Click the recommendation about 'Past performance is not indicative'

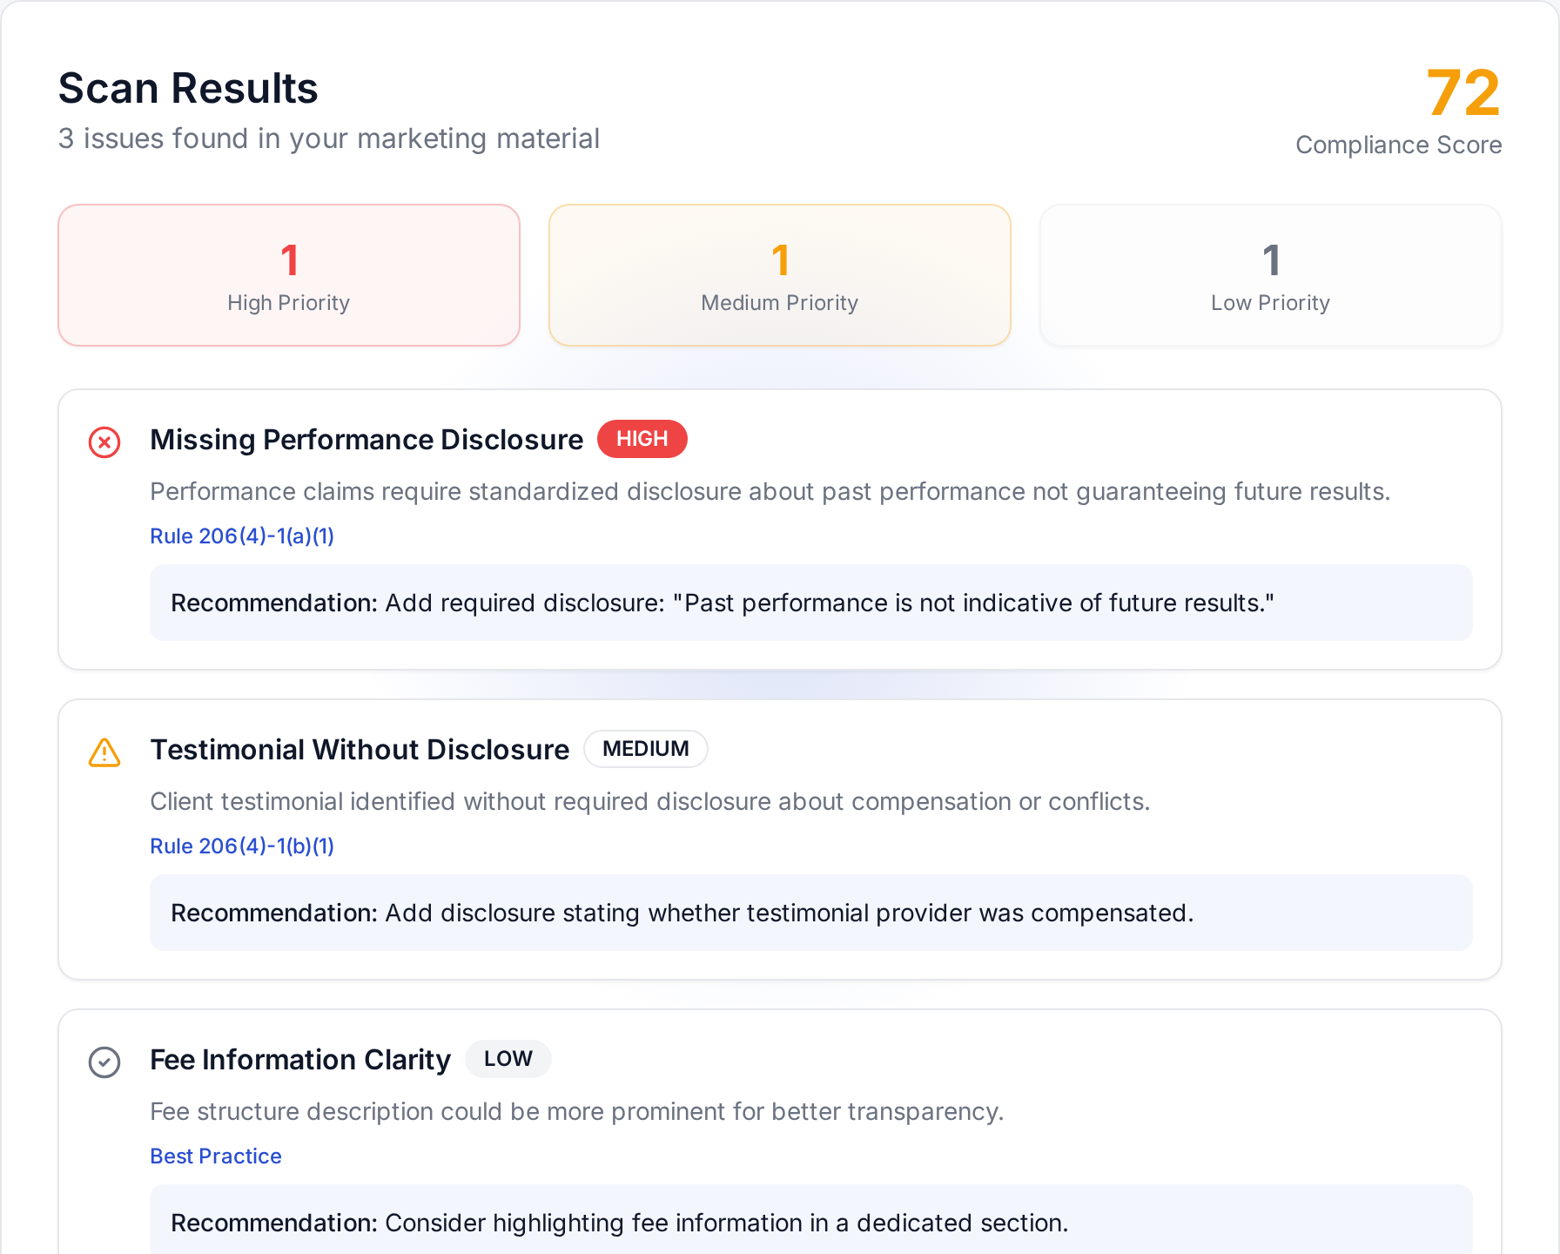click(811, 603)
